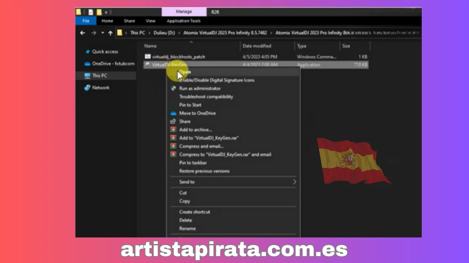Switch to the View ribbon tab
The image size is (469, 263).
[x=151, y=21]
